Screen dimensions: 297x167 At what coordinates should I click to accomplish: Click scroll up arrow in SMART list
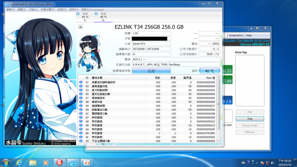click(x=218, y=77)
